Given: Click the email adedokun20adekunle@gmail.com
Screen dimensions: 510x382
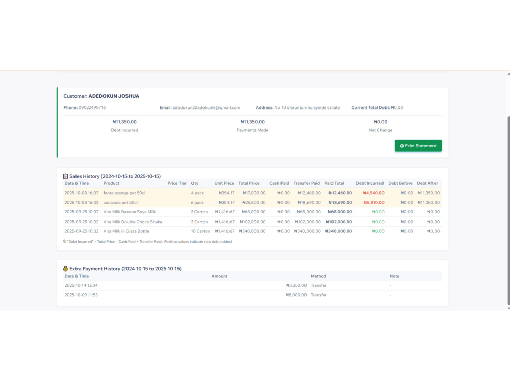Looking at the screenshot, I should pyautogui.click(x=206, y=107).
